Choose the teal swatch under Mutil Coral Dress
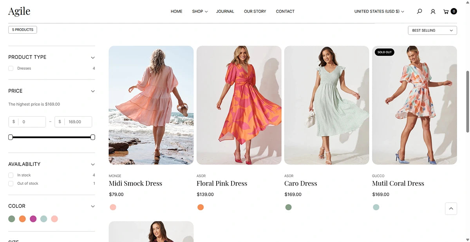Viewport: 470px width, 242px height. coord(376,207)
